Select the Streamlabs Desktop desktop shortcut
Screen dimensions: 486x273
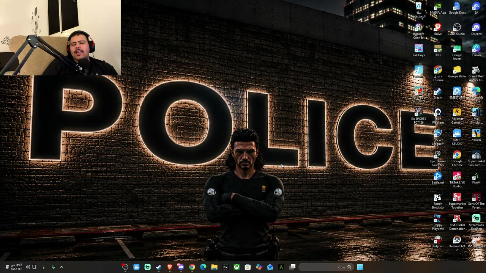click(476, 223)
